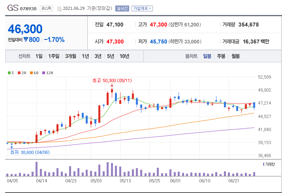The height and width of the screenshot is (193, 282).
Task: Click the 거래량 legend in volume chart
Action: coord(269,164)
